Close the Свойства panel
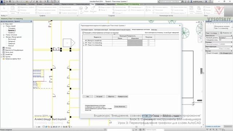Image resolution: width=233 pixels, height=131 pixels. (x=232, y=21)
